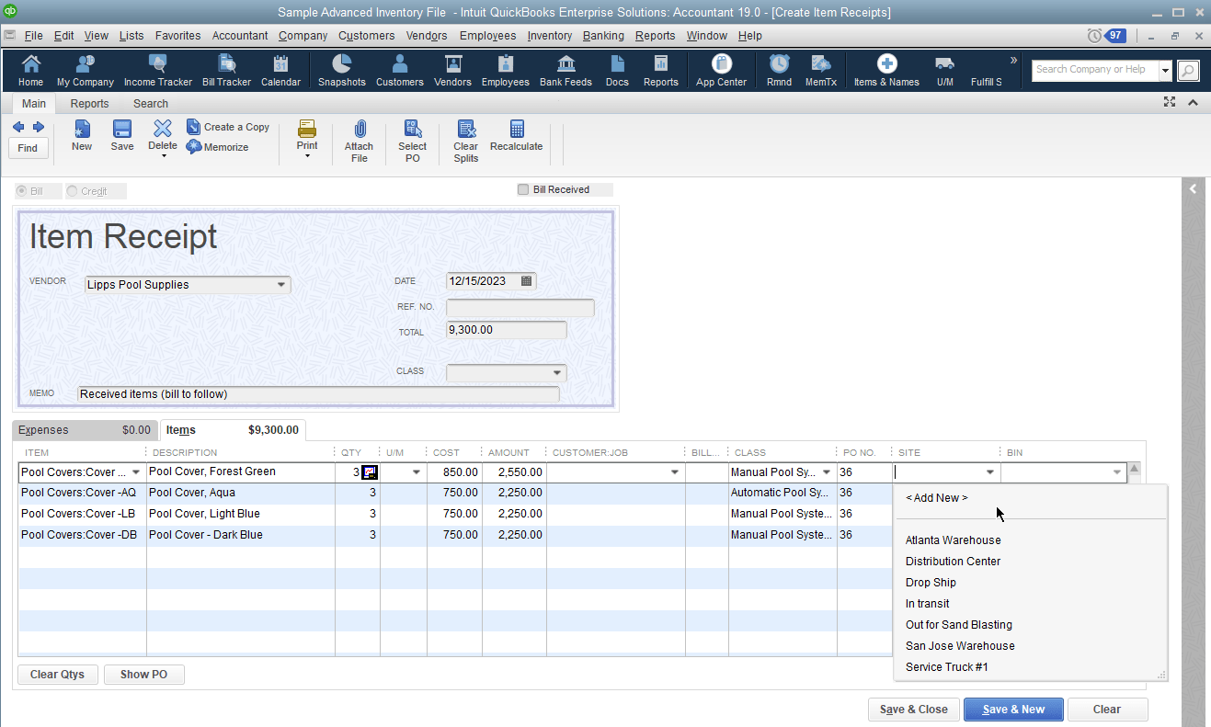Open the Reports icon in the icon bar

pos(660,71)
